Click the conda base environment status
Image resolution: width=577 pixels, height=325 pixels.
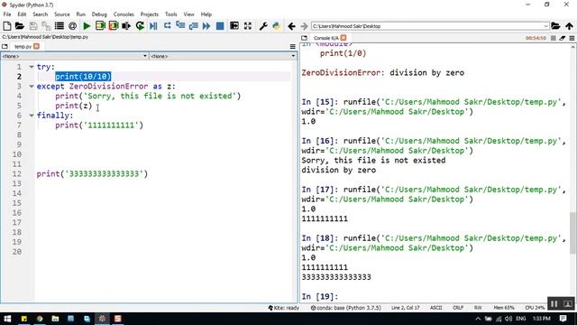pyautogui.click(x=346, y=308)
